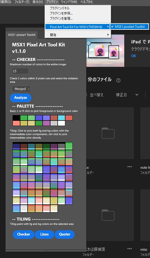
Task: Expand the 開発 submenu
Action: pyautogui.click(x=78, y=35)
